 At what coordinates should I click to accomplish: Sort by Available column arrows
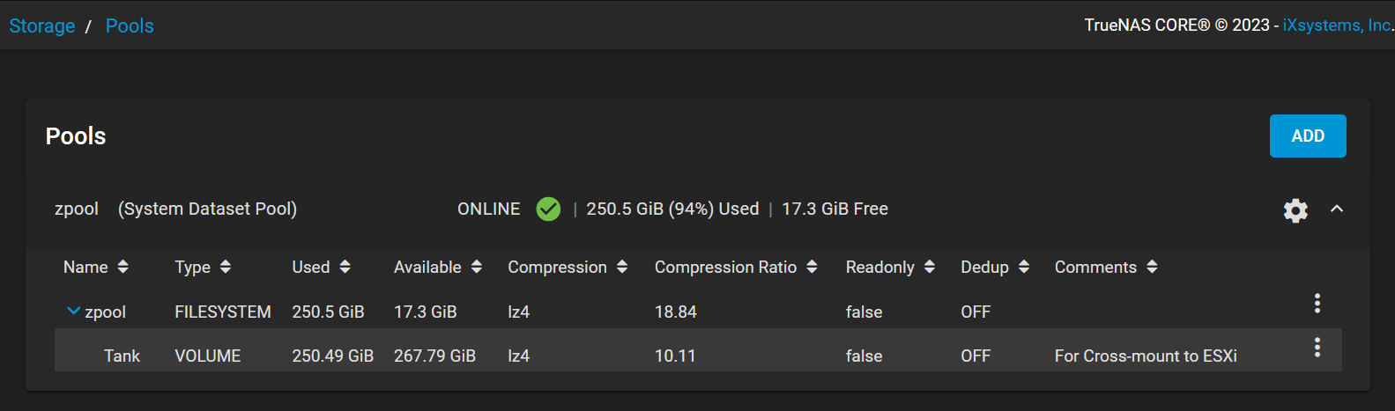[x=477, y=267]
